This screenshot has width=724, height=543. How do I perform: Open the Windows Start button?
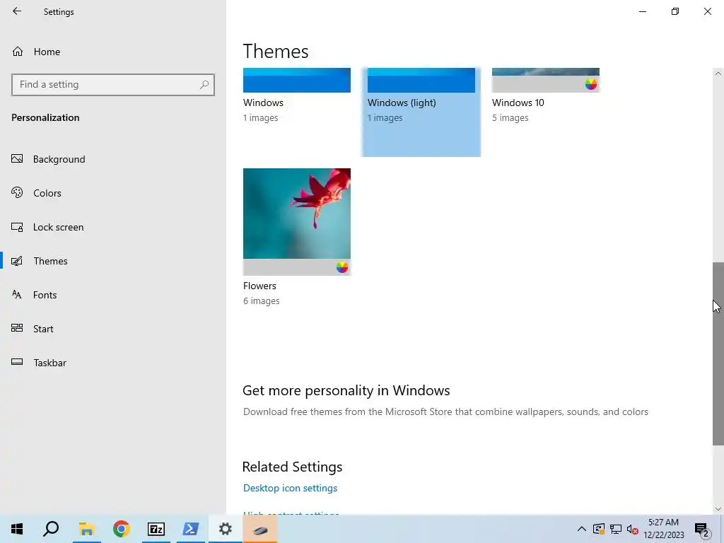pos(17,529)
